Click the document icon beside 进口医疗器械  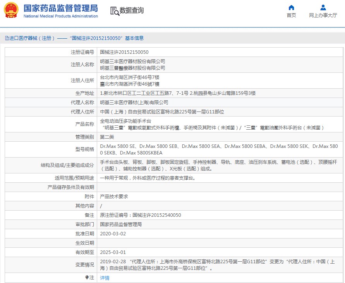click(7, 38)
